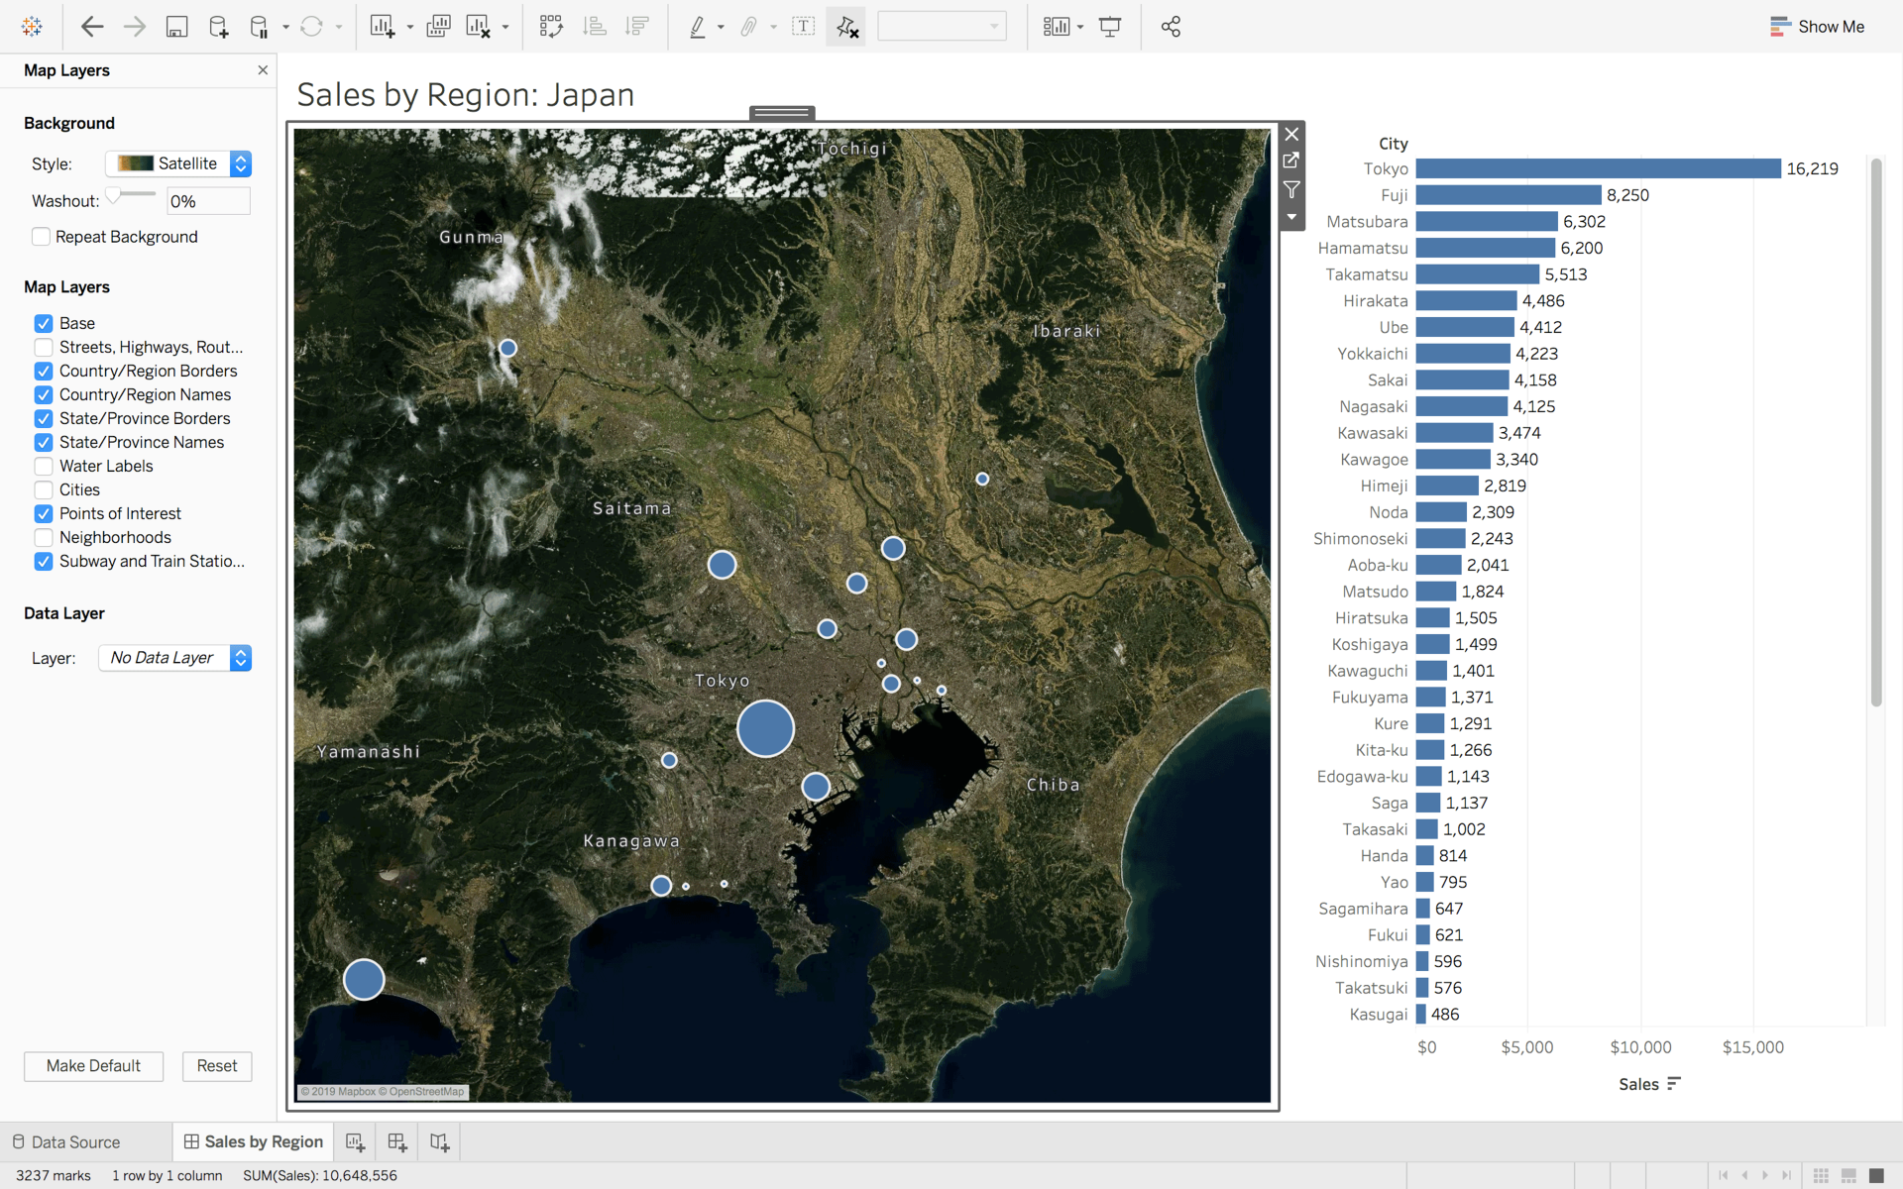This screenshot has width=1903, height=1189.
Task: Remove the map from the dashboard
Action: (1291, 134)
